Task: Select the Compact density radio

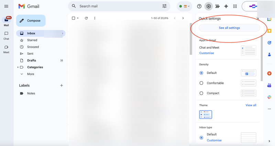Action: (201, 93)
